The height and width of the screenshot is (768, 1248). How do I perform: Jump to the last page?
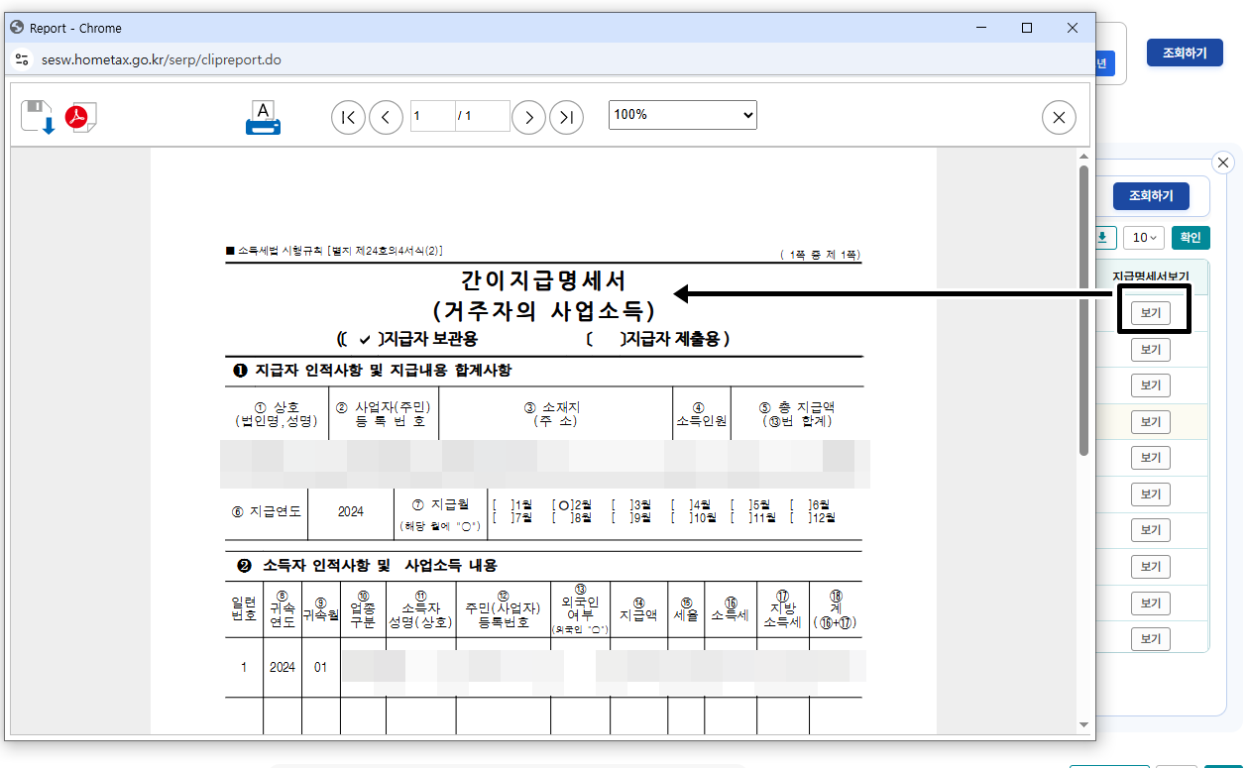tap(566, 117)
